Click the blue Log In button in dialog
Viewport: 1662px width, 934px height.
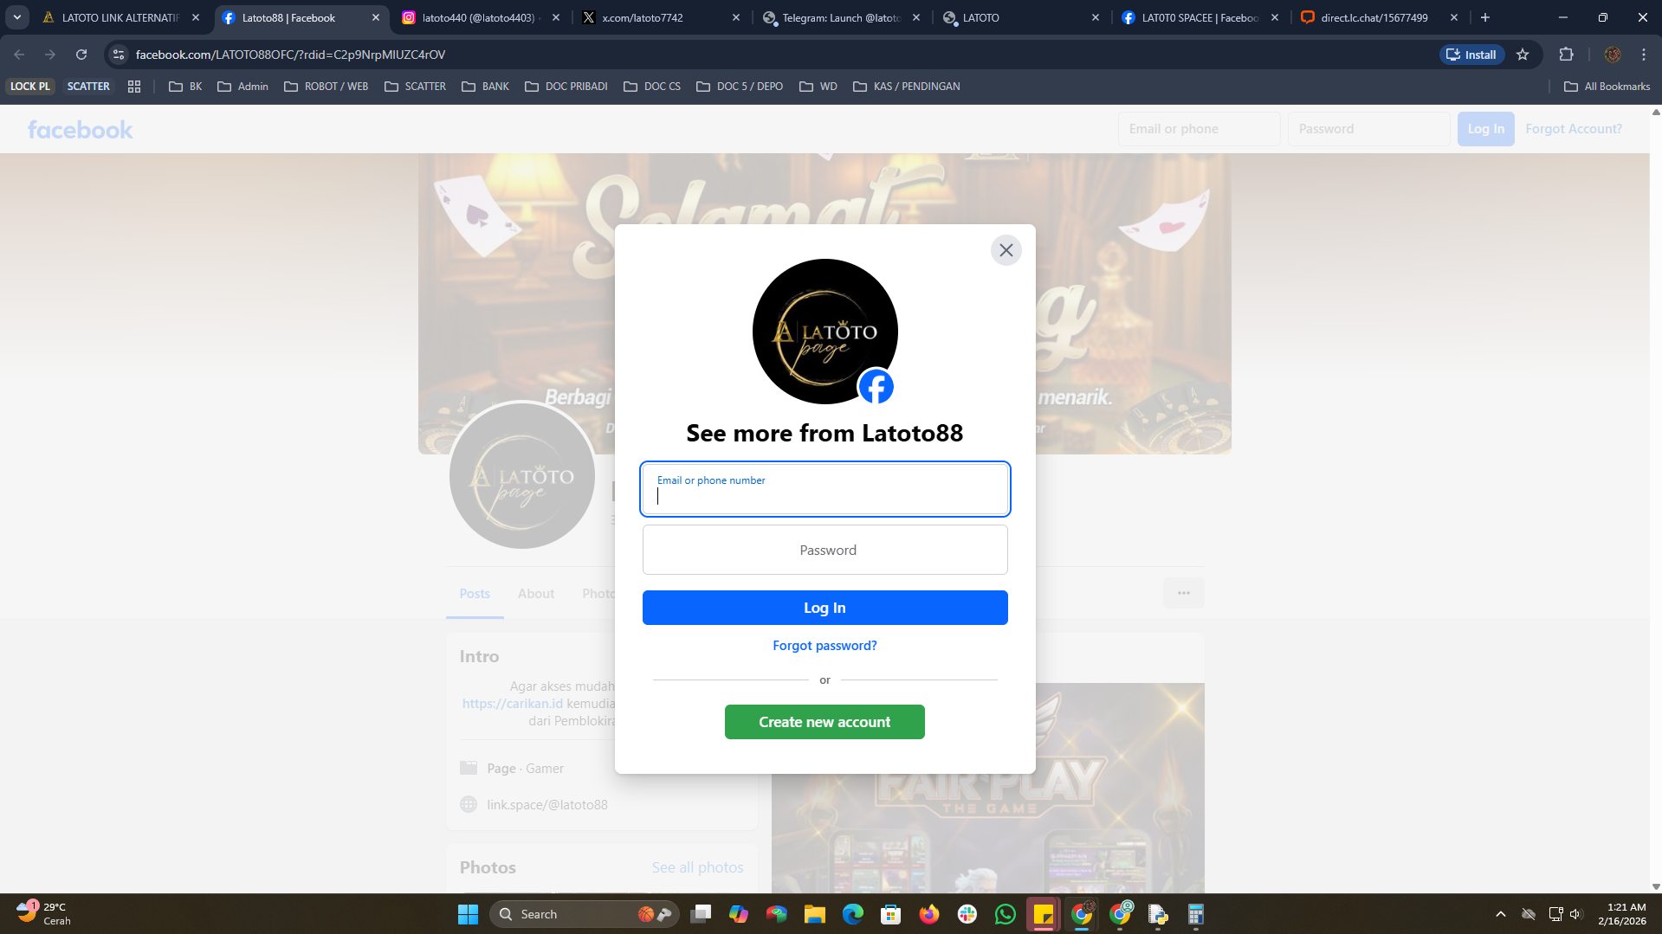[825, 608]
